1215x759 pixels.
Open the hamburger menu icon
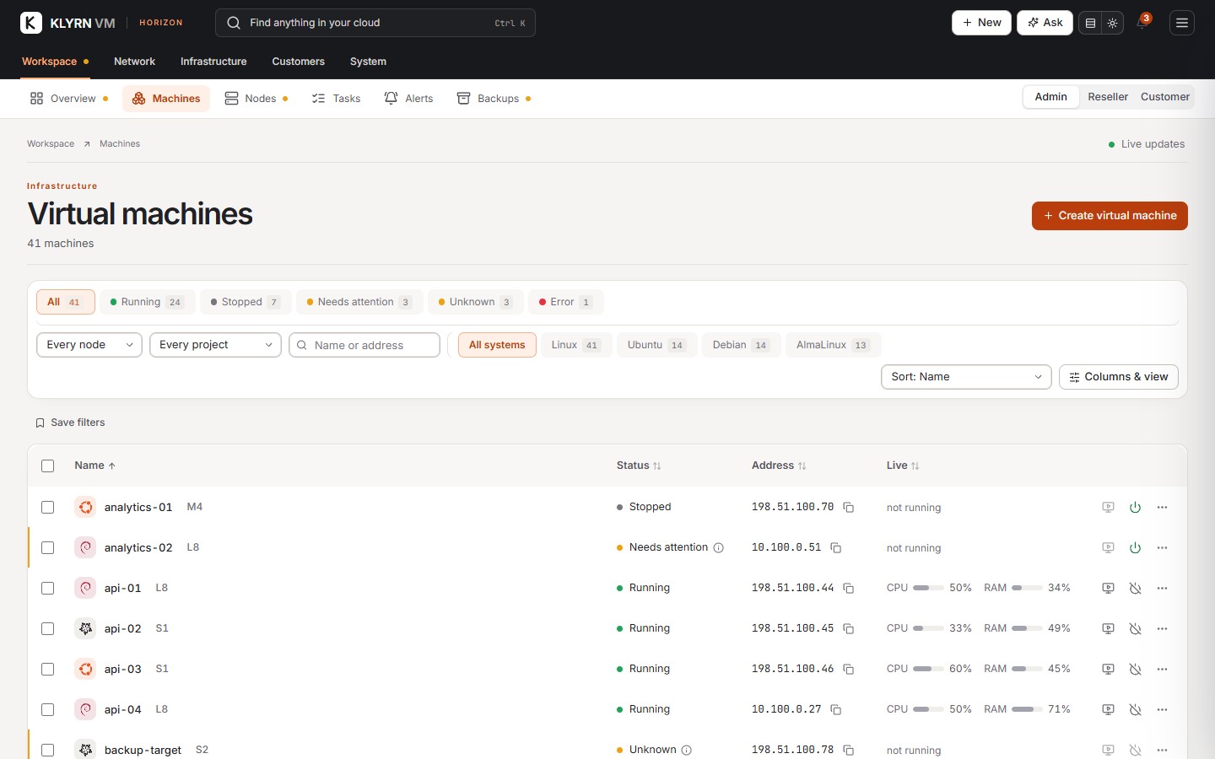coord(1182,24)
